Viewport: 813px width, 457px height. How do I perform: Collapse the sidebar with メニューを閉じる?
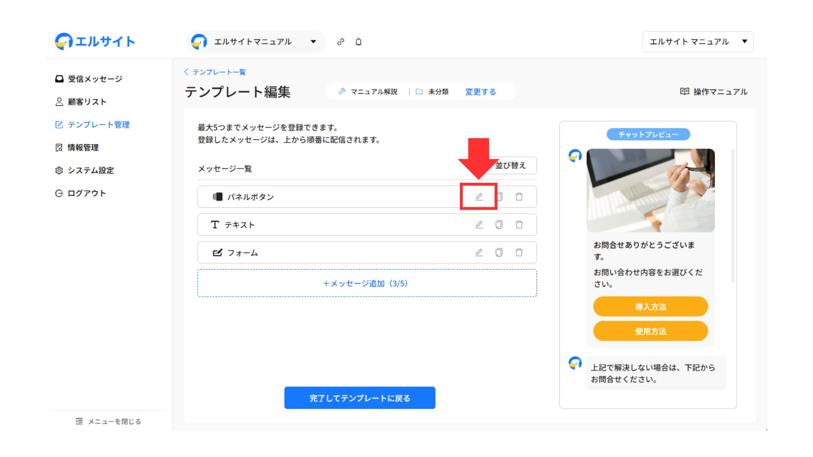(x=108, y=421)
